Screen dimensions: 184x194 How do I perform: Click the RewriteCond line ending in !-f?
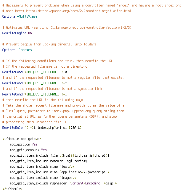tap(34, 83)
